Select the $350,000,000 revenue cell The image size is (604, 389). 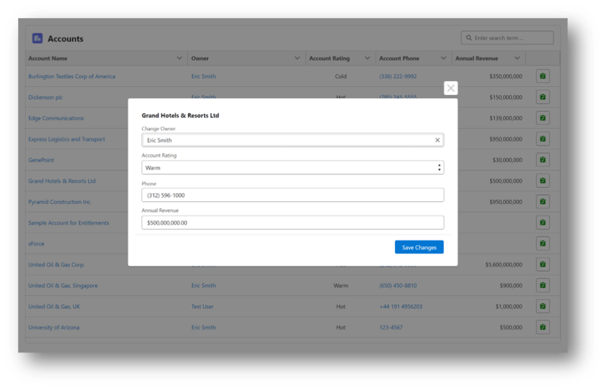coord(506,76)
